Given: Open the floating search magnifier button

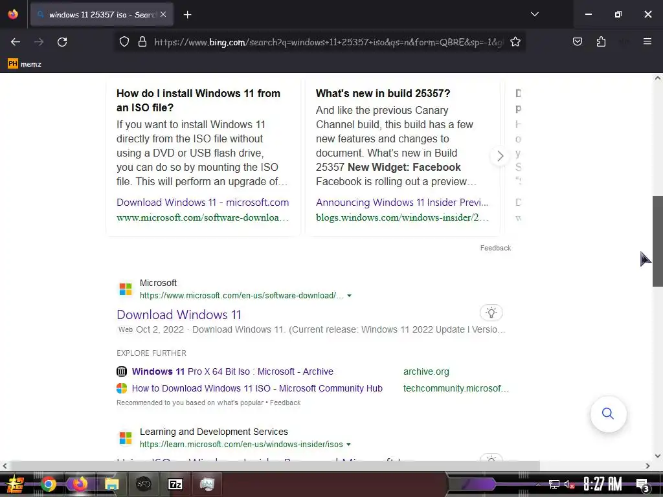Looking at the screenshot, I should (x=608, y=414).
